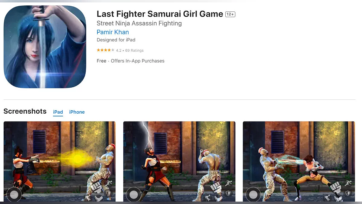Tap the shield block icon in third screenshot
The image size is (362, 204).
348,193
